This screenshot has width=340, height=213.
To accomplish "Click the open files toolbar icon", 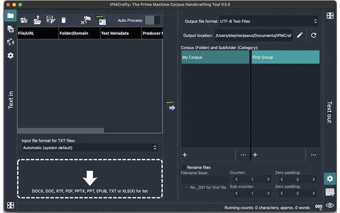I will [24, 20].
